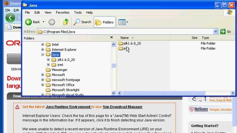Viewport: 237px width, 133px height.
Task: Select the Java folder in tree
Action: [56, 55]
